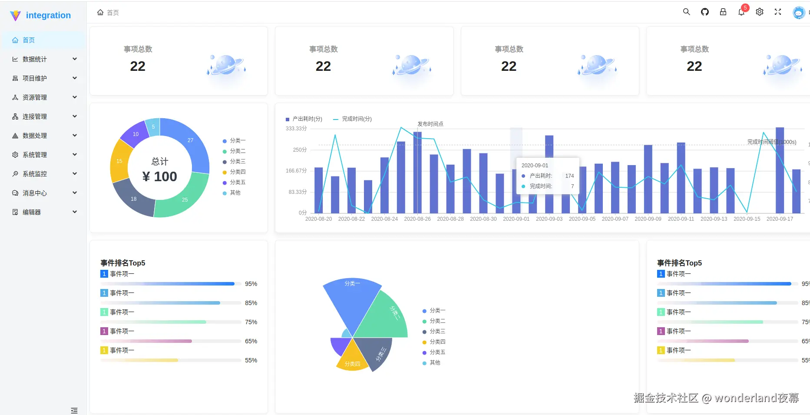810x415 pixels.
Task: Open settings via the gear icon
Action: click(x=759, y=12)
